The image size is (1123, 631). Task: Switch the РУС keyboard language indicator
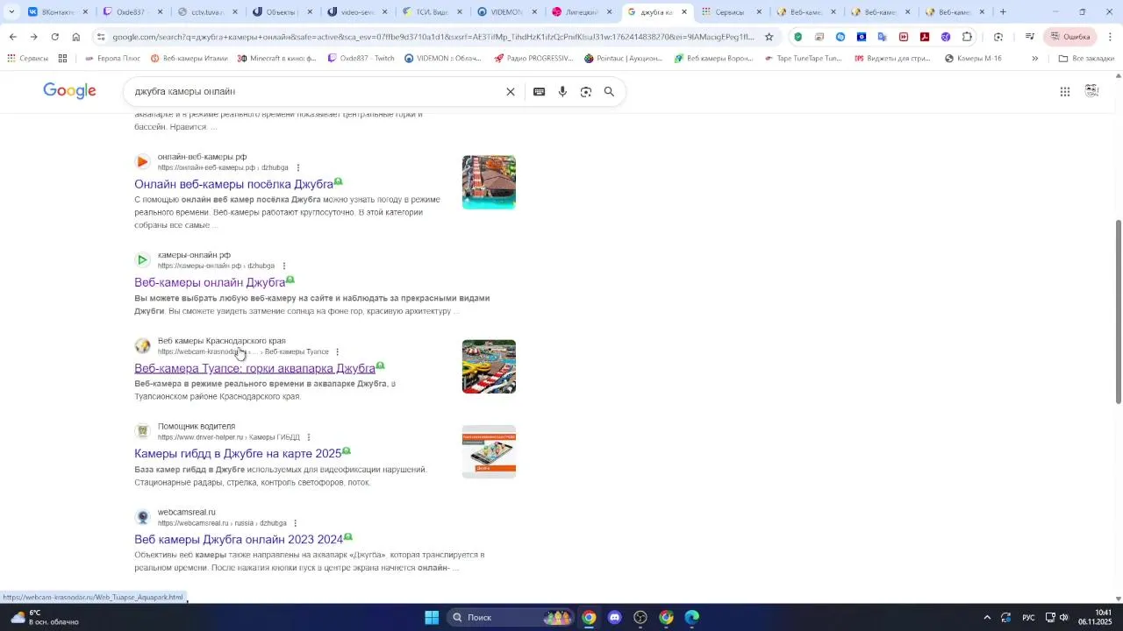pyautogui.click(x=1028, y=617)
